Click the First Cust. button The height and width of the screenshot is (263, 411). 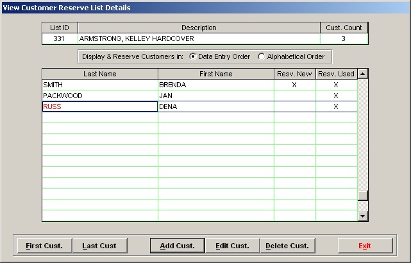tap(44, 246)
